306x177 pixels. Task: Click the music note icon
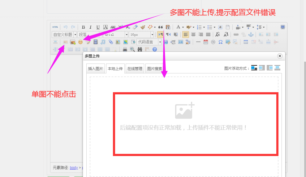[103, 42]
